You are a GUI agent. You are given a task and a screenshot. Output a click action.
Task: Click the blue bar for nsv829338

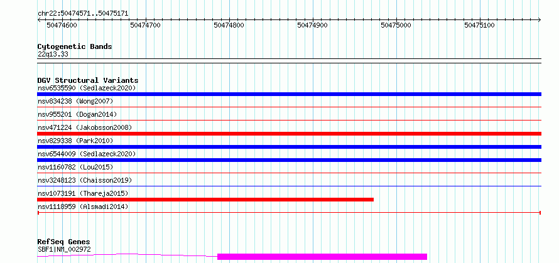click(289, 147)
